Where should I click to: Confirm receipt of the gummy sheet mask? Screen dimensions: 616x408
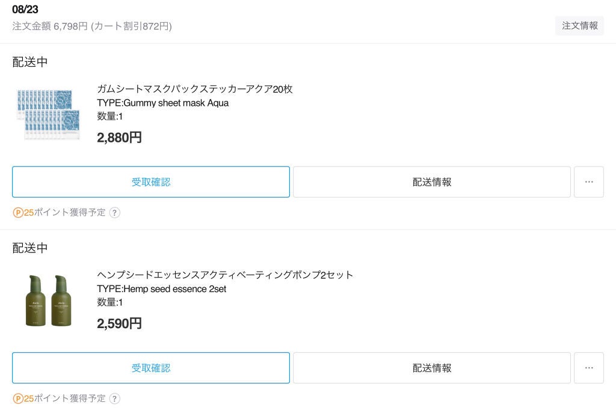click(150, 181)
